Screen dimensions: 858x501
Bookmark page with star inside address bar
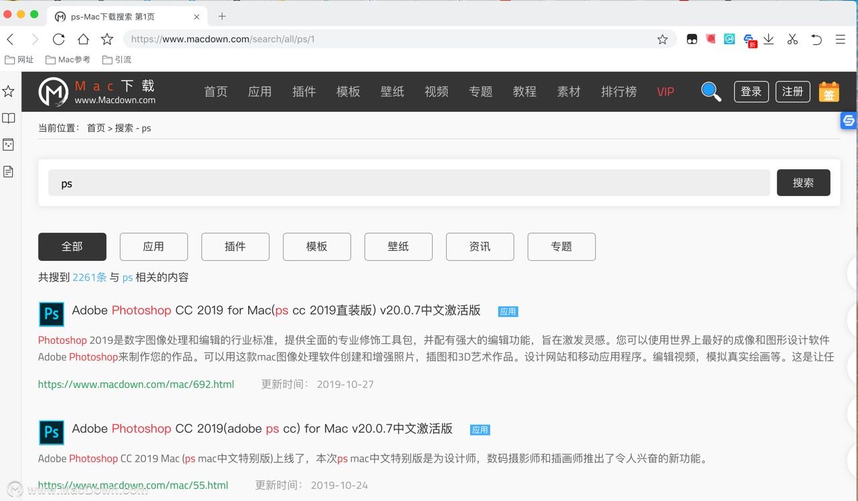tap(662, 39)
